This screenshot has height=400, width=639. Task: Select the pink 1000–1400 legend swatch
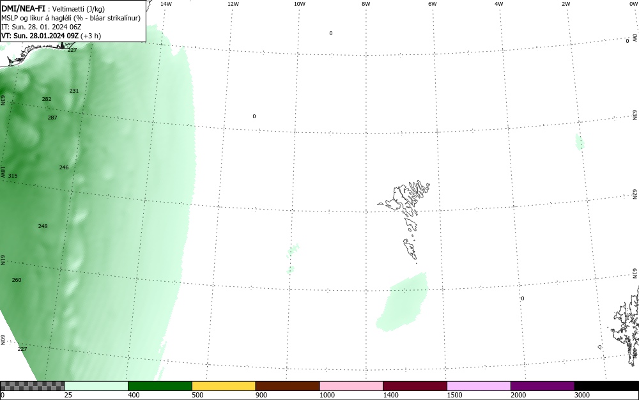(x=351, y=386)
